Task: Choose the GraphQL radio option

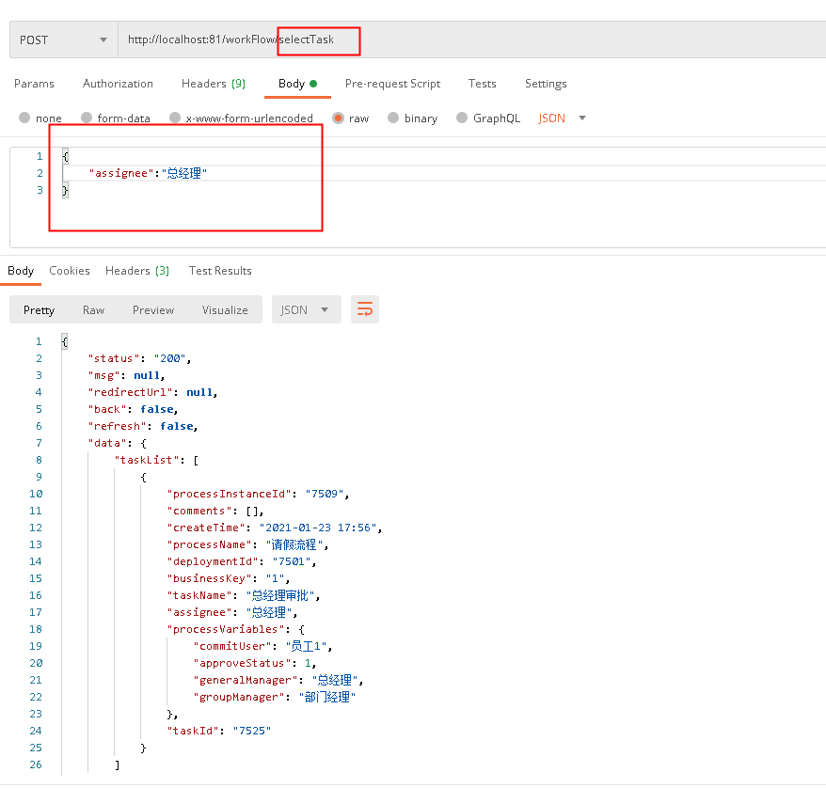Action: point(462,118)
